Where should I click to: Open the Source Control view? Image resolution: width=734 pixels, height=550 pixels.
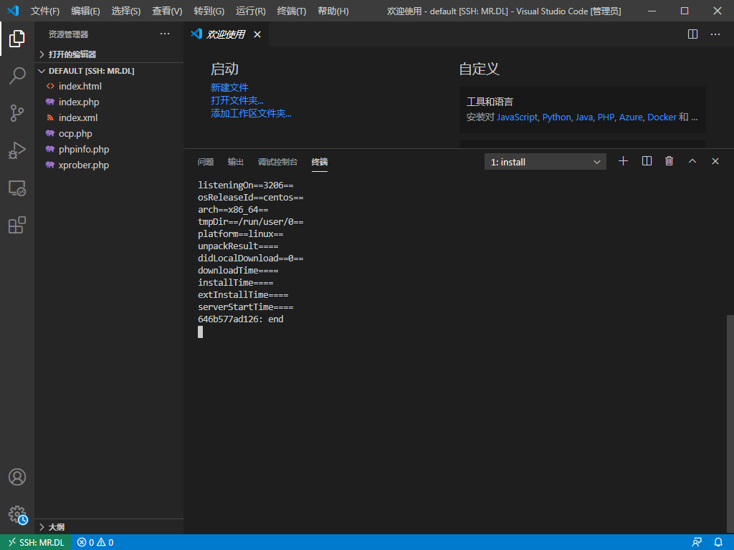(17, 112)
